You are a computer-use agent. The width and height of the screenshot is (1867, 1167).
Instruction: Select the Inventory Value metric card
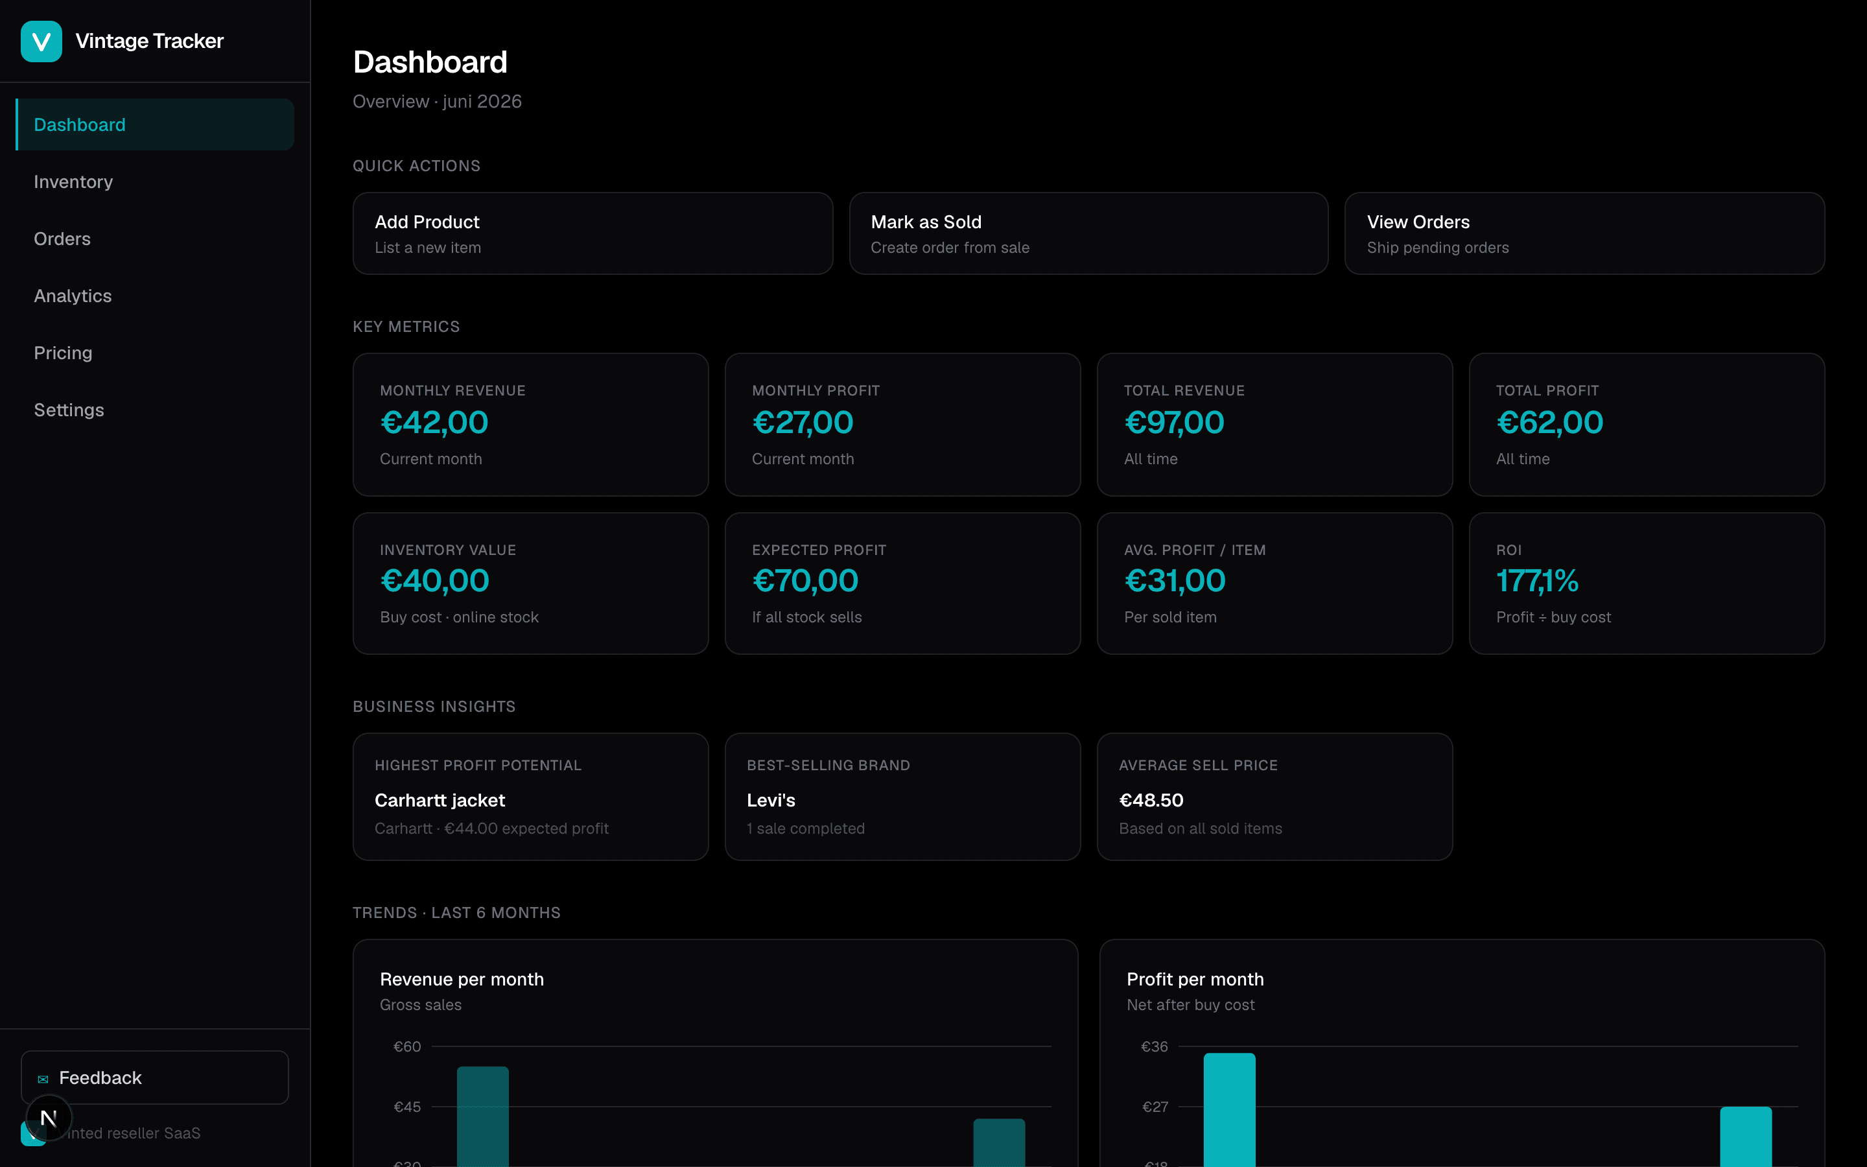pos(531,583)
